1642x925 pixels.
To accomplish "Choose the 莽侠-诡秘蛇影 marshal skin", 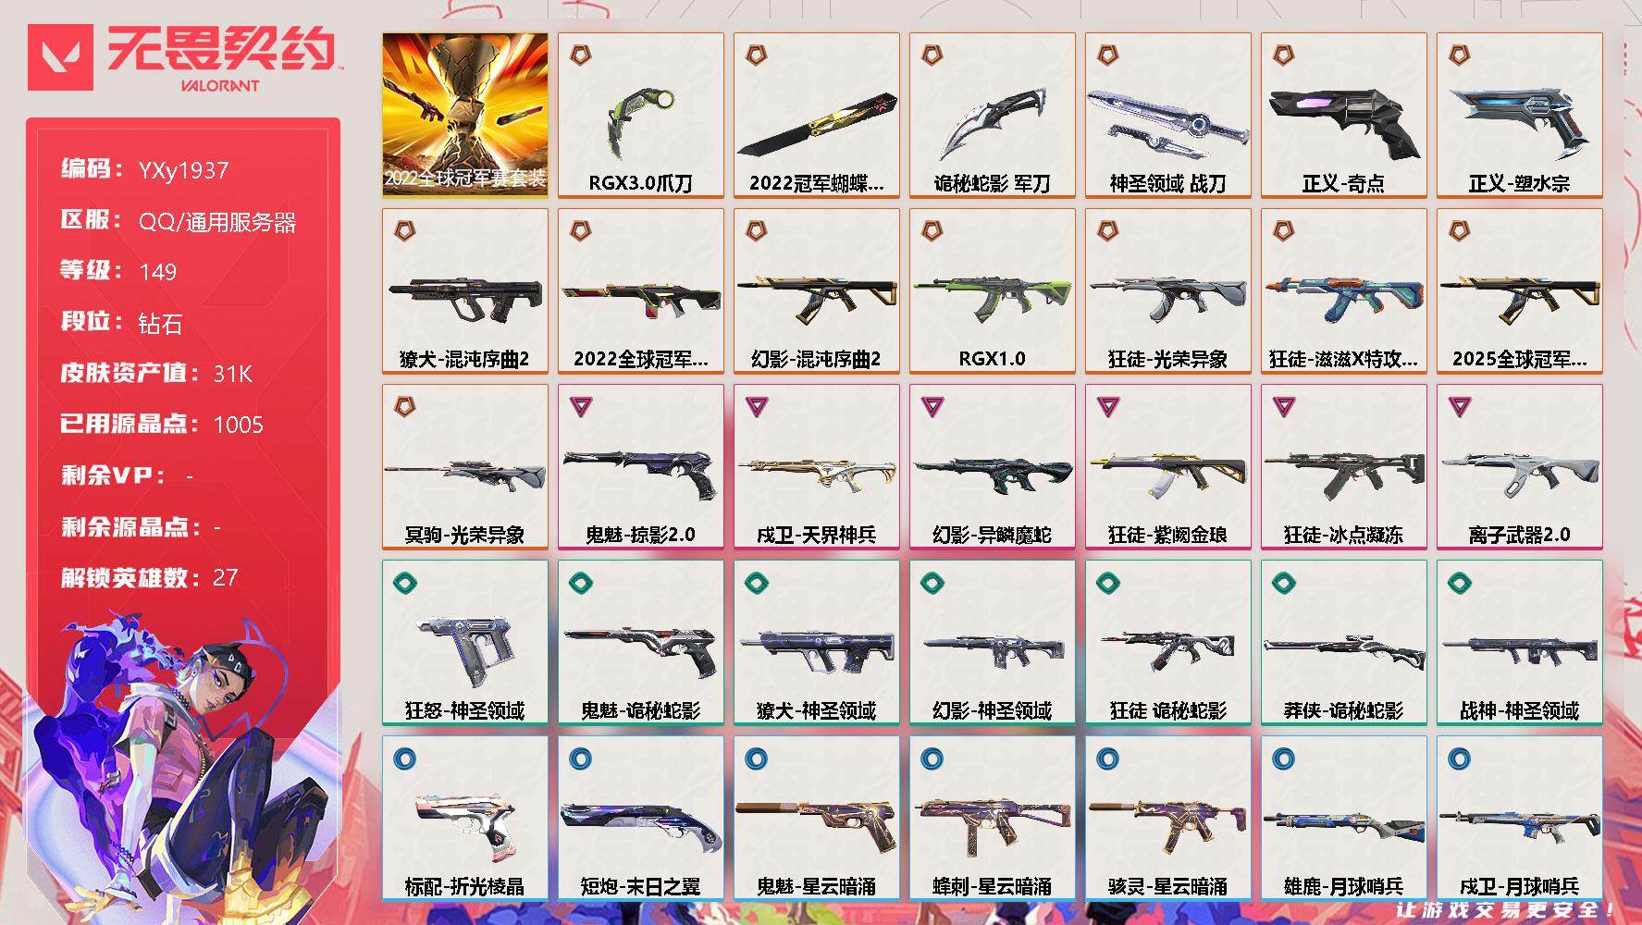I will (1343, 643).
